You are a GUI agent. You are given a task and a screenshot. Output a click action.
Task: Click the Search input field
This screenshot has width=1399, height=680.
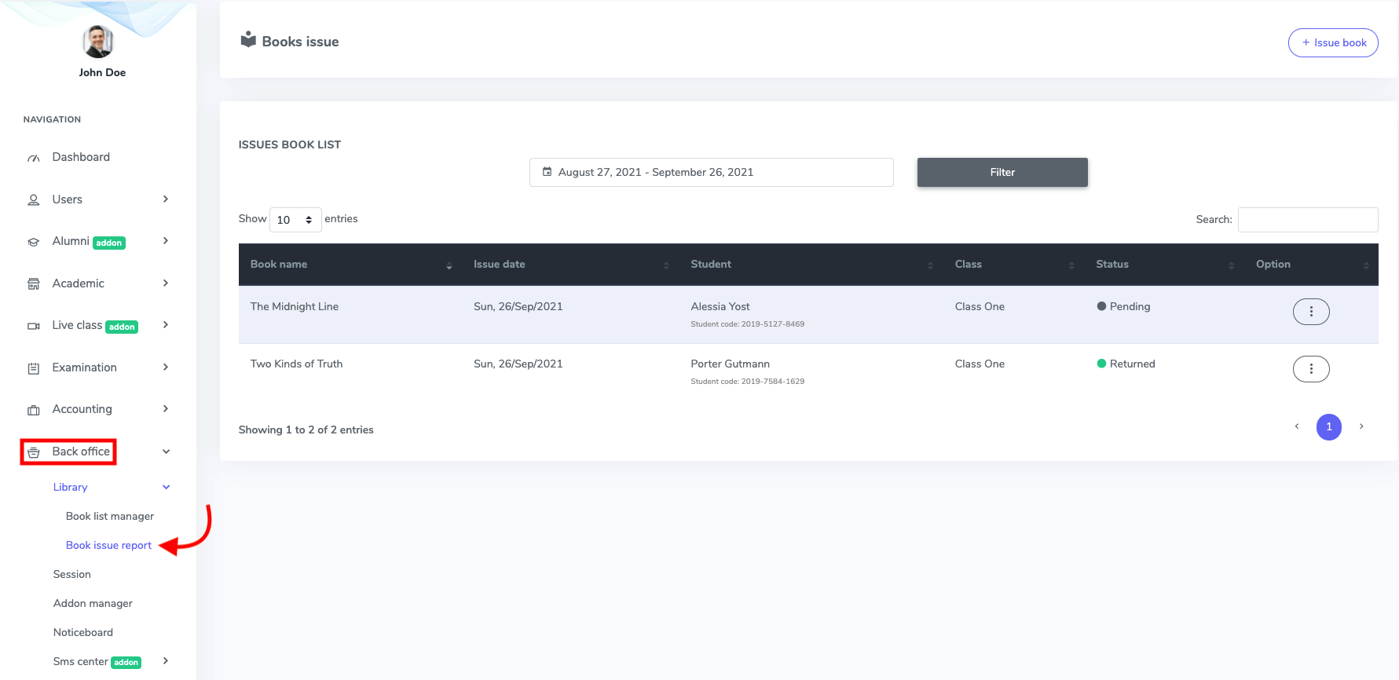click(1307, 220)
